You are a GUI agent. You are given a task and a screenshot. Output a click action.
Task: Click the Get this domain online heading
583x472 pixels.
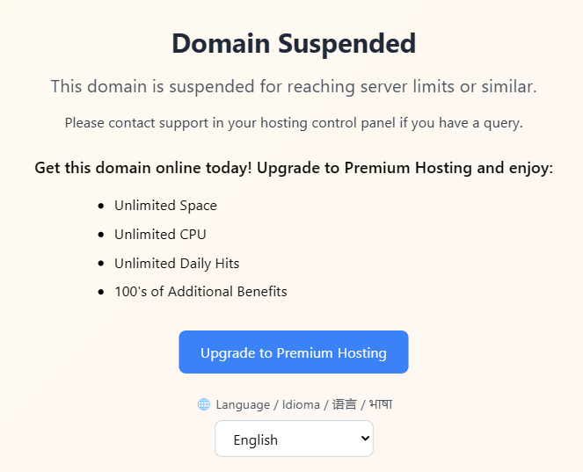click(294, 168)
